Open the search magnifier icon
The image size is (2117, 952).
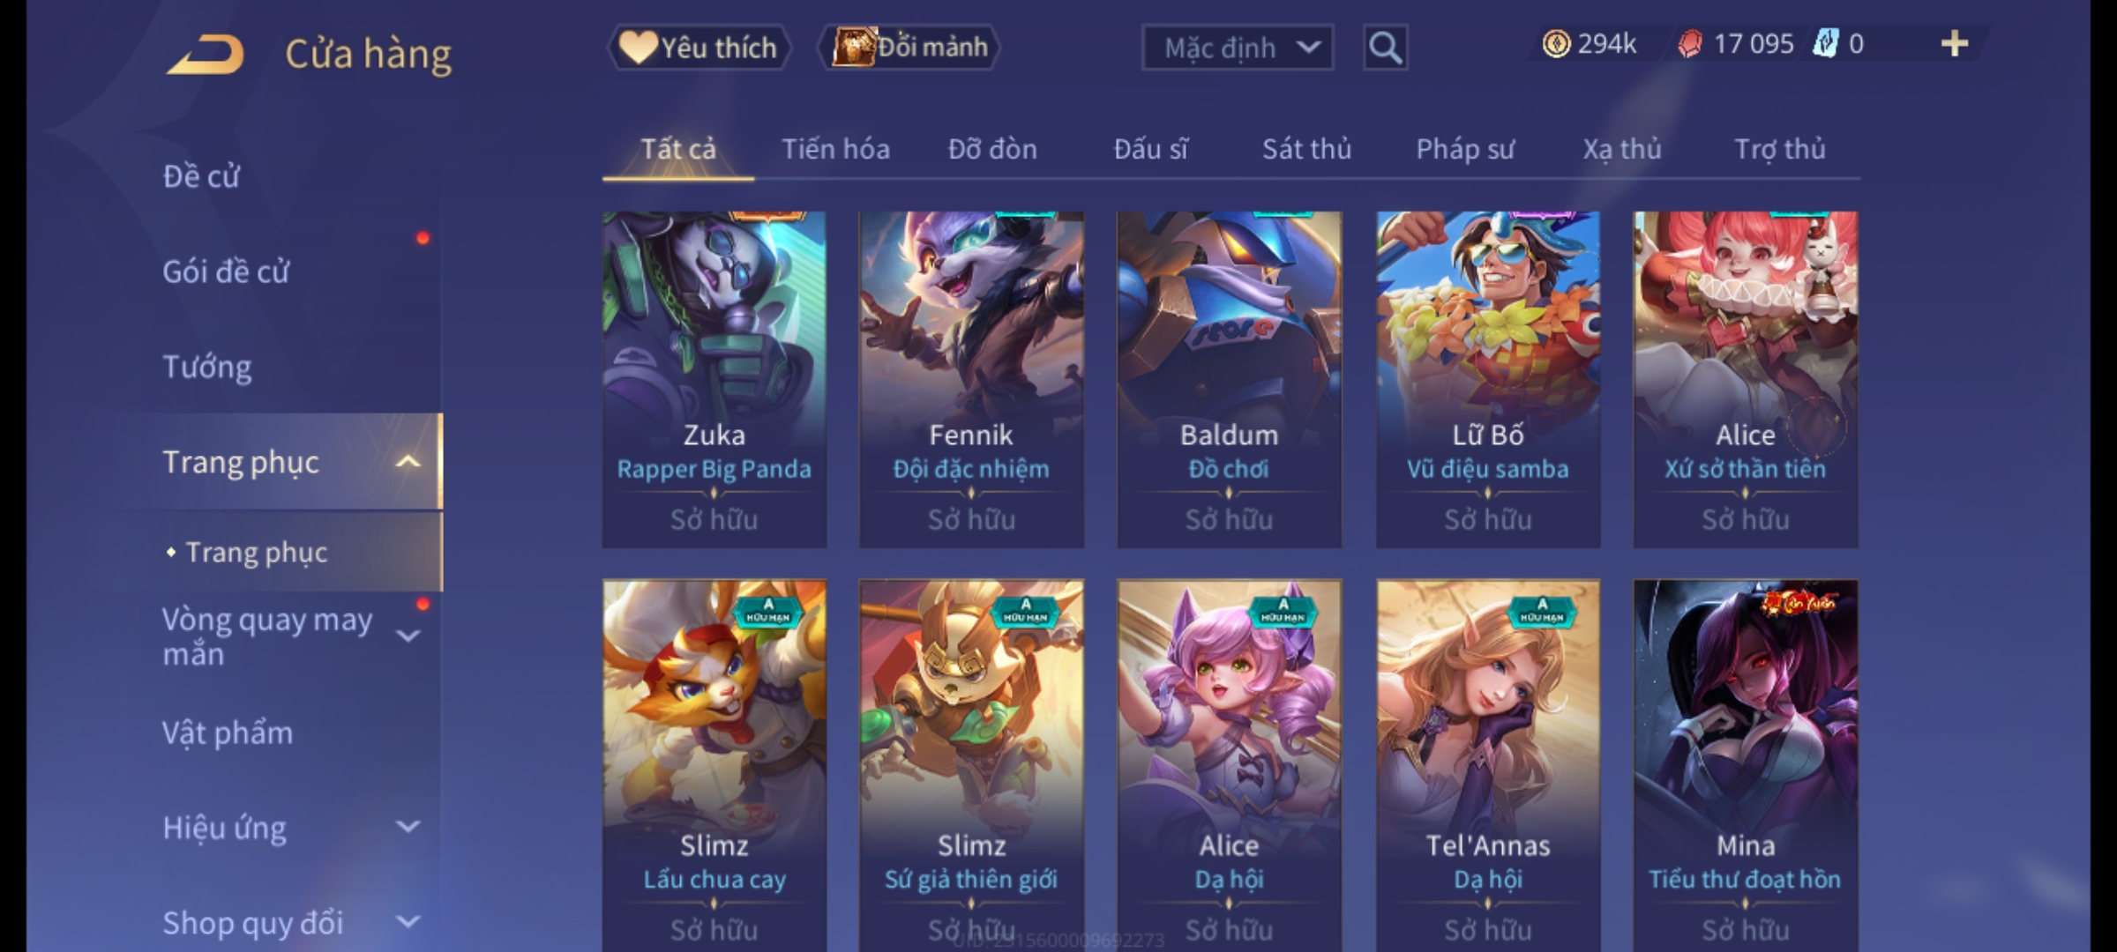point(1385,48)
